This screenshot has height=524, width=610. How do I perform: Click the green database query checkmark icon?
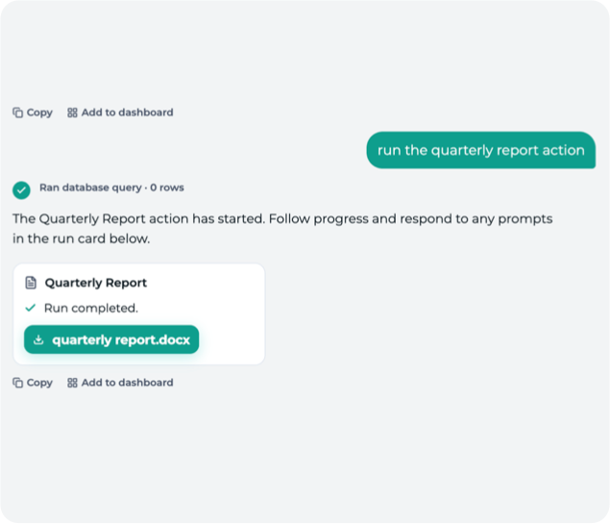21,190
